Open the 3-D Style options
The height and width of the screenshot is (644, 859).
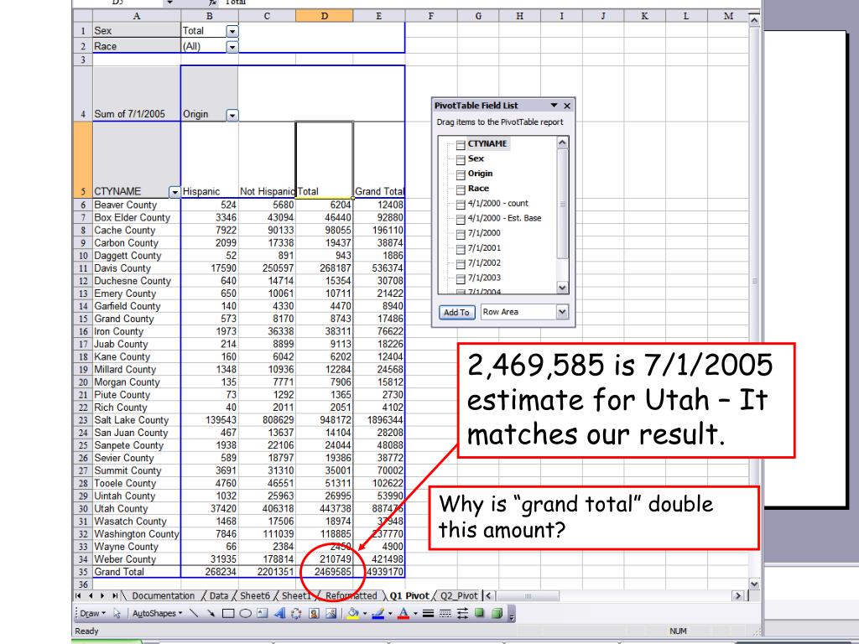click(497, 613)
